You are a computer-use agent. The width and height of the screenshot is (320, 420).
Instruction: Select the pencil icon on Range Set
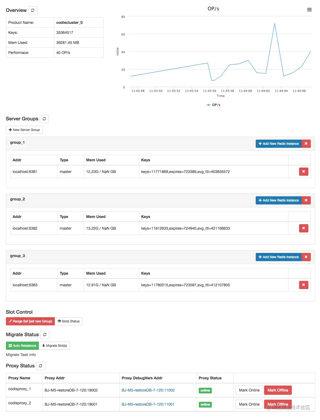point(10,321)
